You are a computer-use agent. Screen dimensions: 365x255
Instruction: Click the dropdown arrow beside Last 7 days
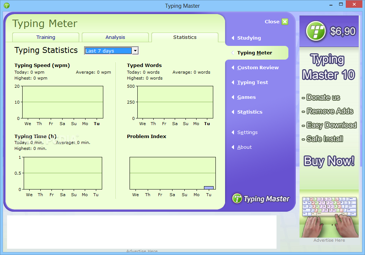pyautogui.click(x=135, y=51)
